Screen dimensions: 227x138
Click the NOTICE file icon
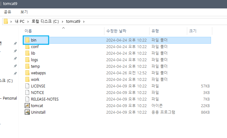tap(27, 93)
